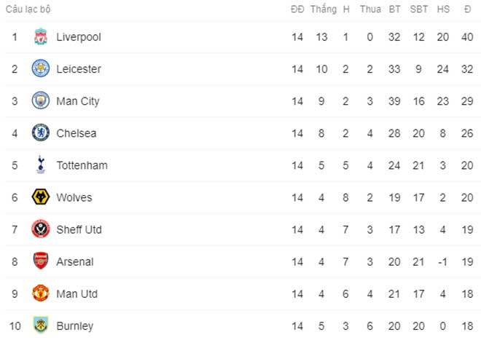Open the Leicester team name link
481x340 pixels.
click(79, 69)
